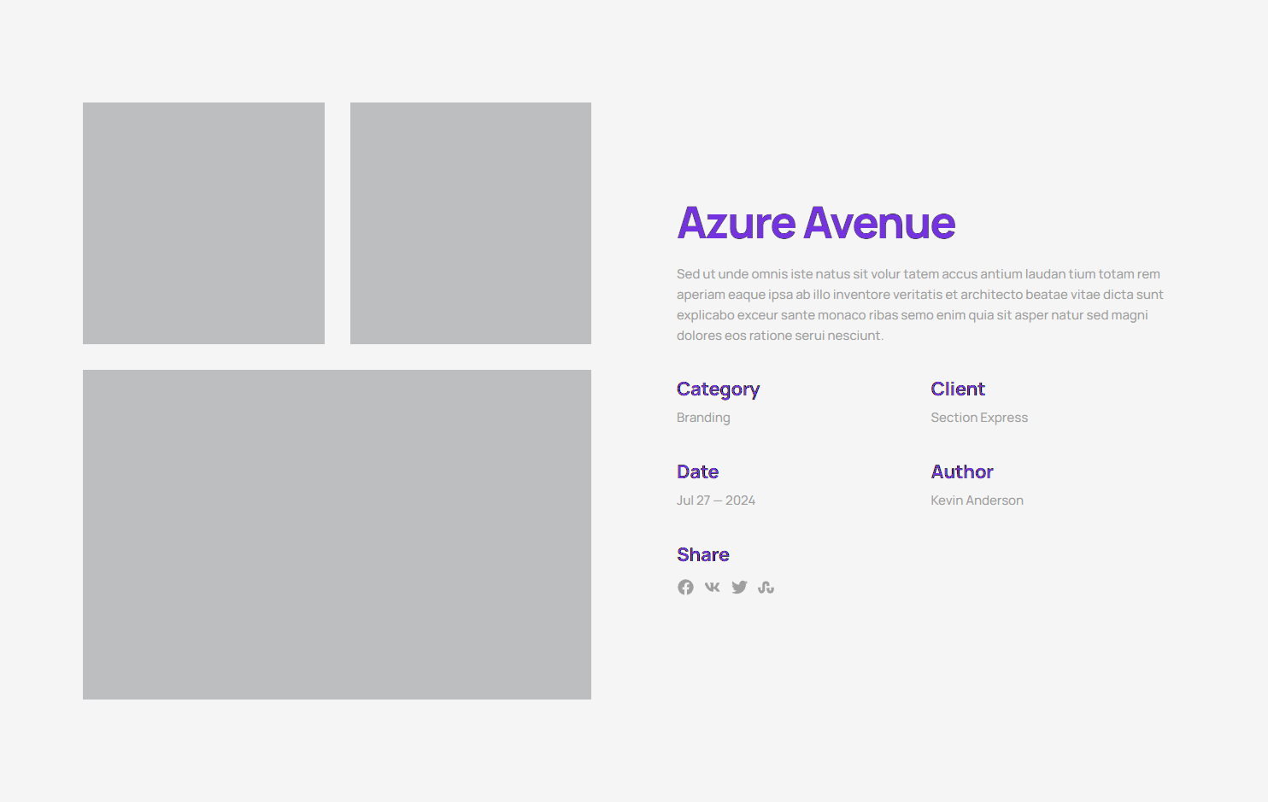Click the VK share icon
The image size is (1268, 802).
[712, 587]
